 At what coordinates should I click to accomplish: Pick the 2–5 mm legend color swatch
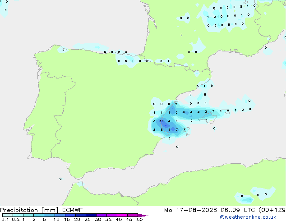tap(39, 215)
